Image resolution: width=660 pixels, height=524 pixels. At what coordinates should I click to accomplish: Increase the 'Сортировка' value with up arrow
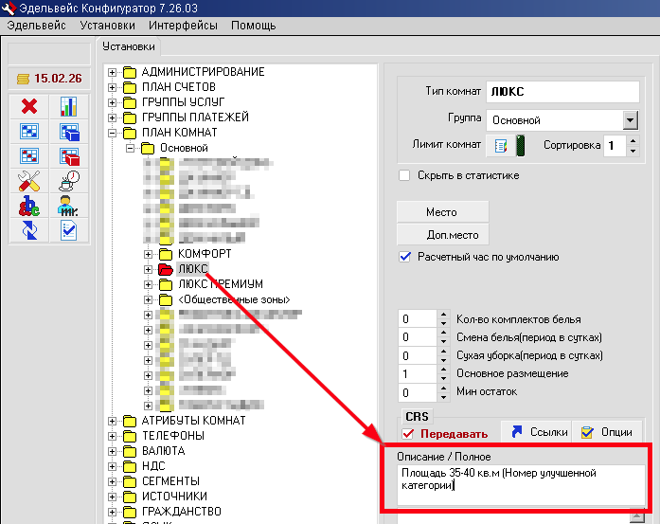tap(633, 141)
